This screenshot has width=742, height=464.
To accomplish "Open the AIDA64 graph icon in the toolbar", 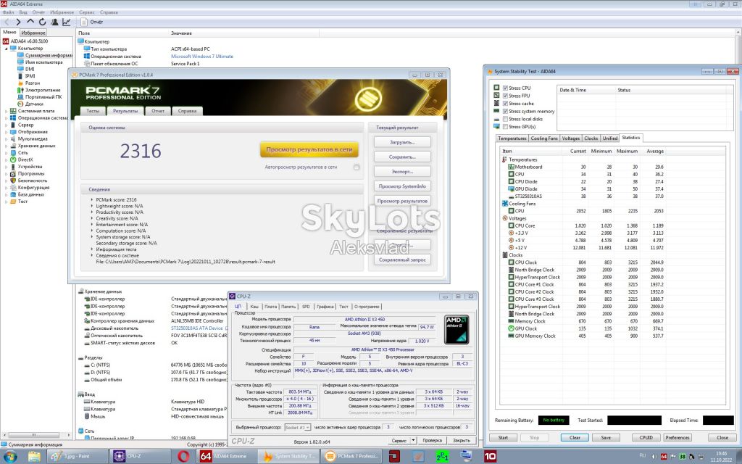I will tap(66, 22).
